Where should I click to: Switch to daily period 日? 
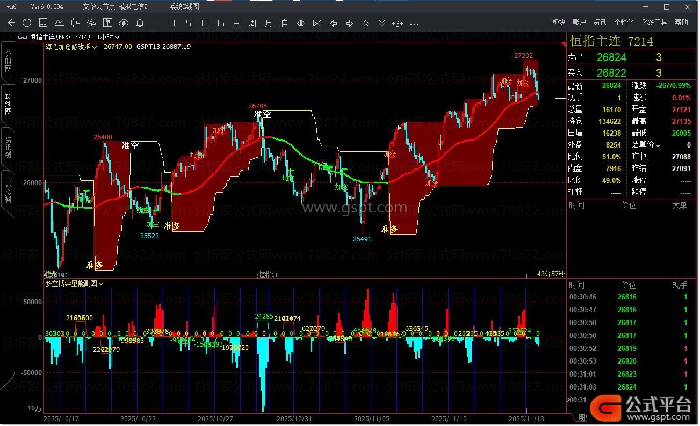click(236, 23)
